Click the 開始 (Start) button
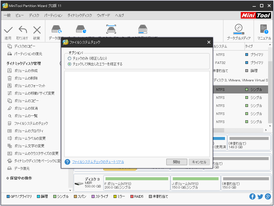274x206 pixels. pyautogui.click(x=177, y=162)
